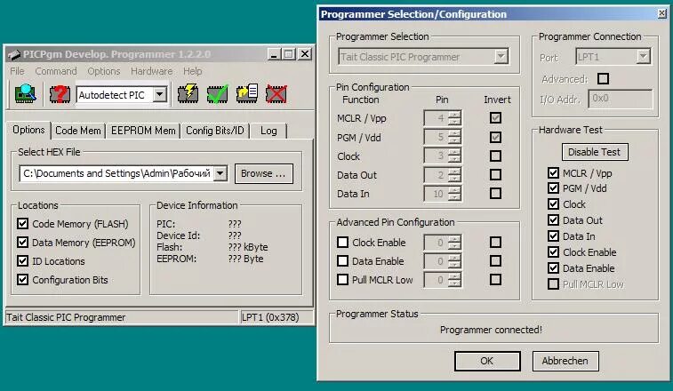Click the Read PIC chip-with-document icon

pos(247,93)
